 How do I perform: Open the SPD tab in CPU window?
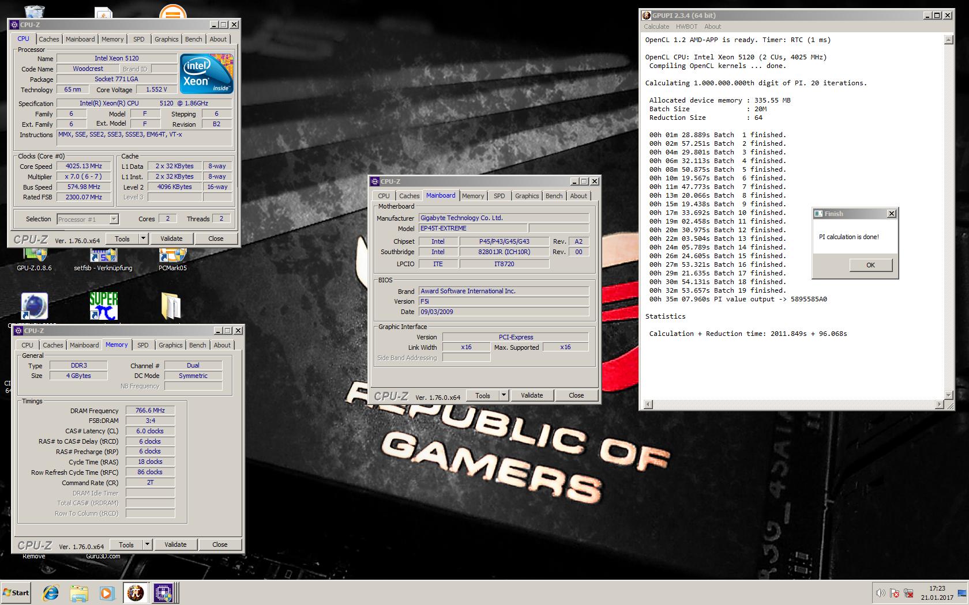click(x=139, y=39)
